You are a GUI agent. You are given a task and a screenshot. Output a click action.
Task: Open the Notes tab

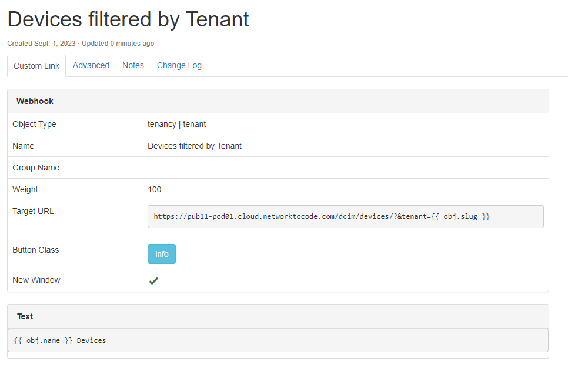pyautogui.click(x=133, y=65)
